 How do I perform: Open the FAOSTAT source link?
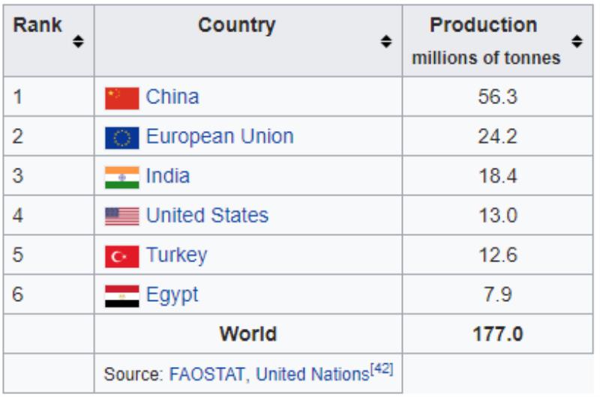pos(207,374)
